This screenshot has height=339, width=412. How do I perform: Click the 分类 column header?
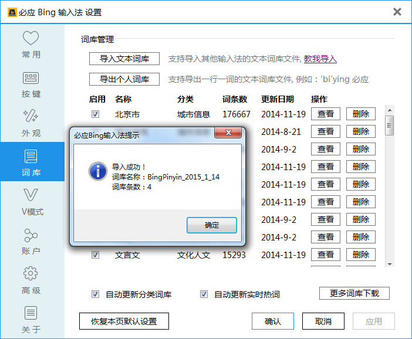pos(185,99)
